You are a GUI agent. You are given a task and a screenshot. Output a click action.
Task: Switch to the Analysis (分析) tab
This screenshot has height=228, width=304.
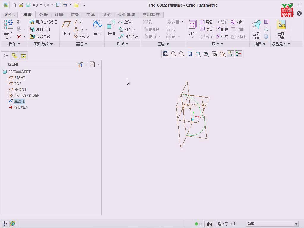pos(43,15)
